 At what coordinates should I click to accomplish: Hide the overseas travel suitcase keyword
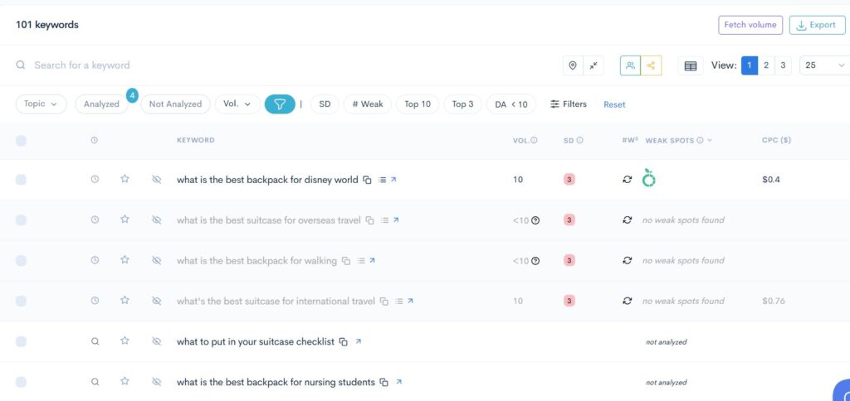(x=157, y=220)
